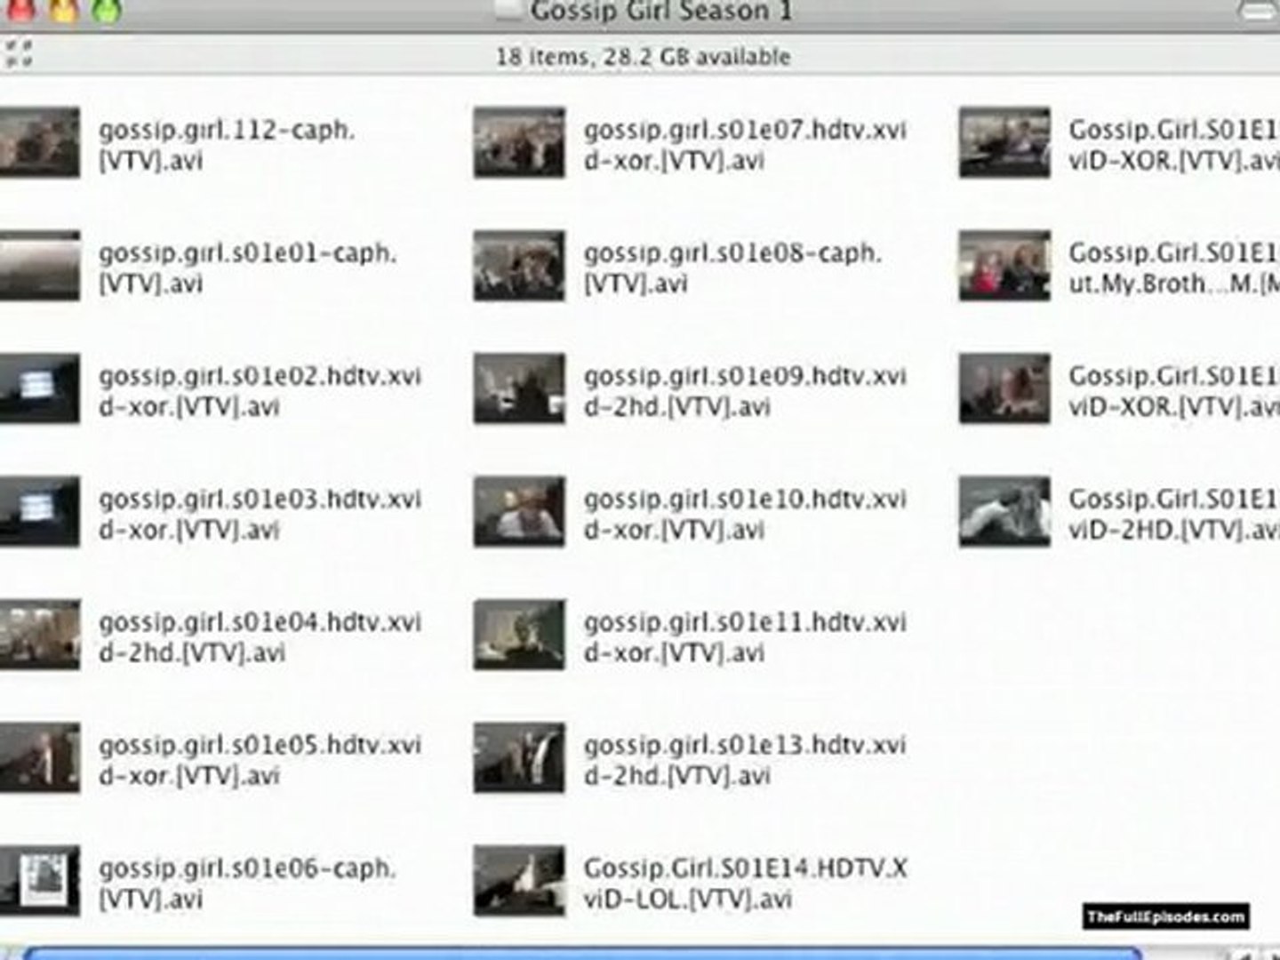This screenshot has width=1280, height=960.
Task: Select the s01e11 hdtv xvid-xor video thumbnail
Action: tap(519, 635)
